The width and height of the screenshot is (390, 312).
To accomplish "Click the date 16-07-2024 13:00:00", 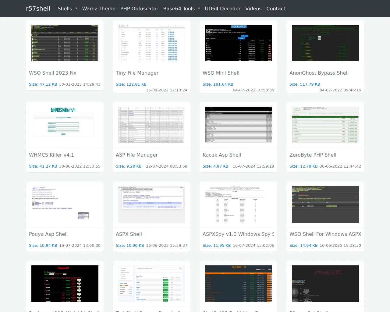I will [x=80, y=246].
